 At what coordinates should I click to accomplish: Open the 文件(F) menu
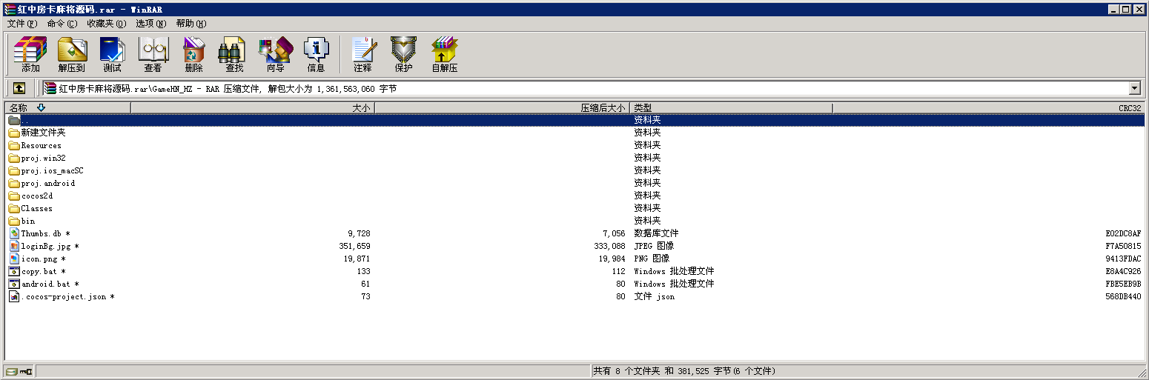[21, 24]
